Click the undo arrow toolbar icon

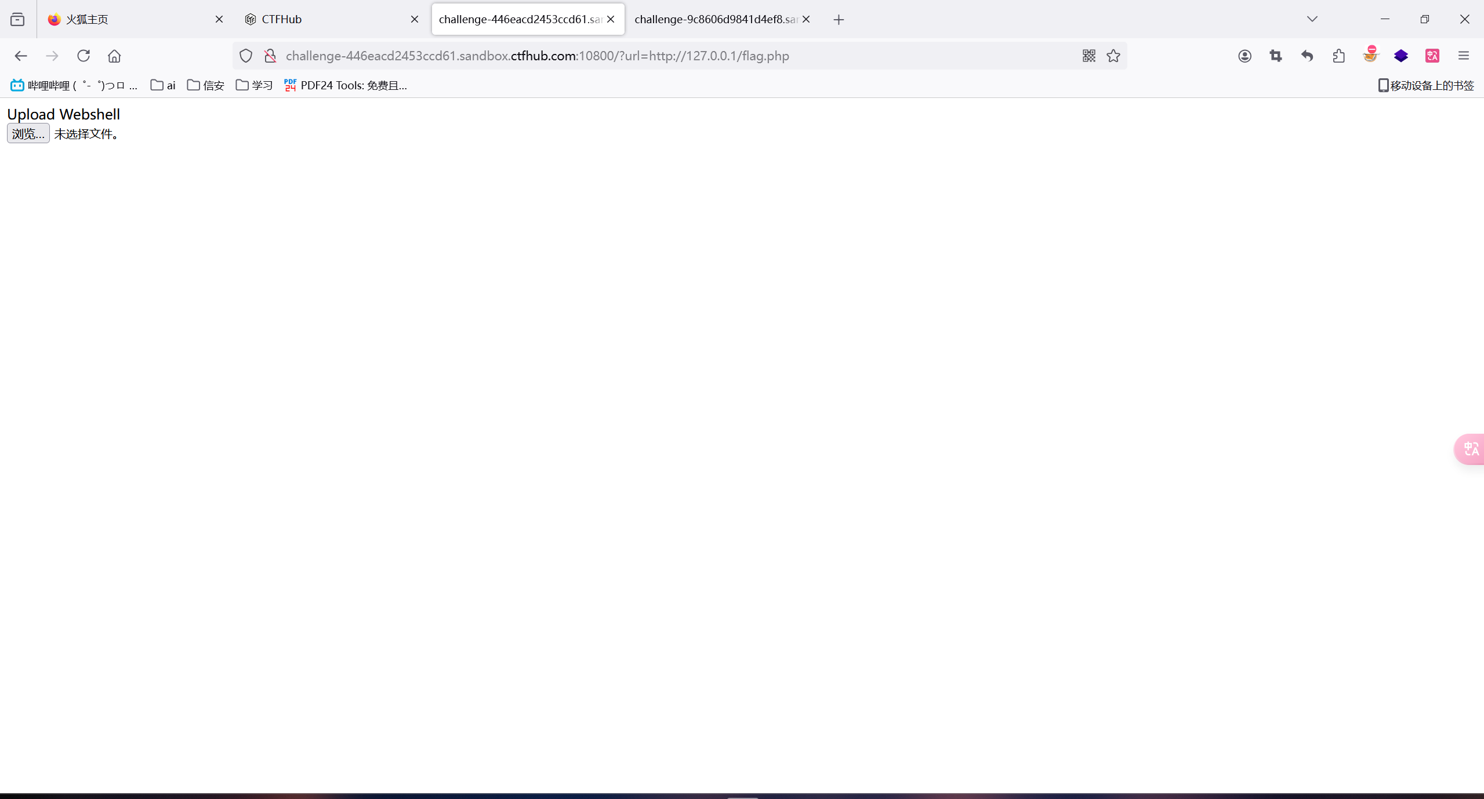1307,56
